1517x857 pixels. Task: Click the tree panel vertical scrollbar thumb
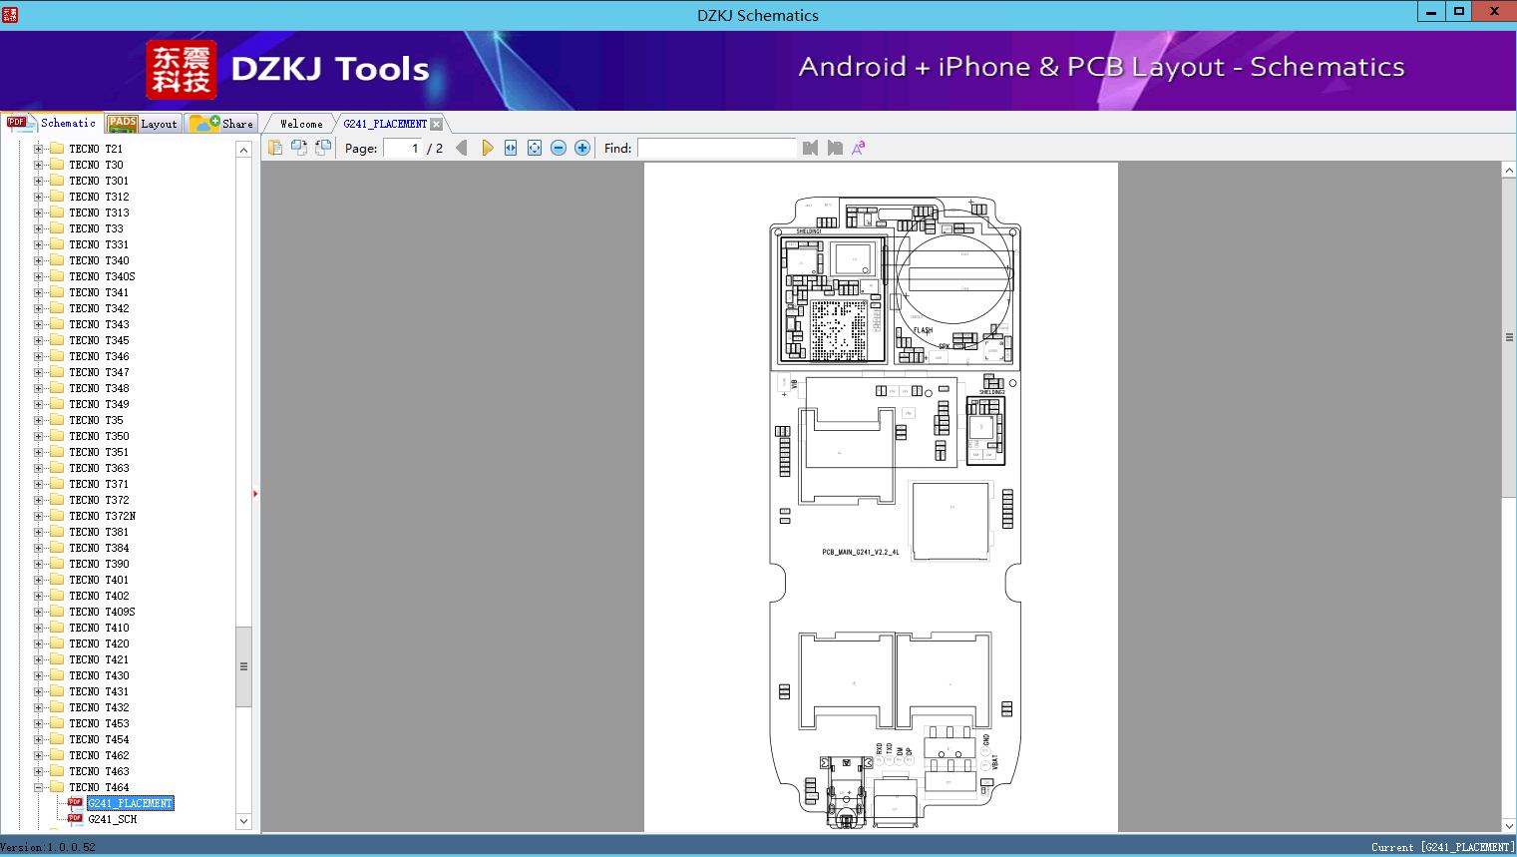[x=243, y=666]
